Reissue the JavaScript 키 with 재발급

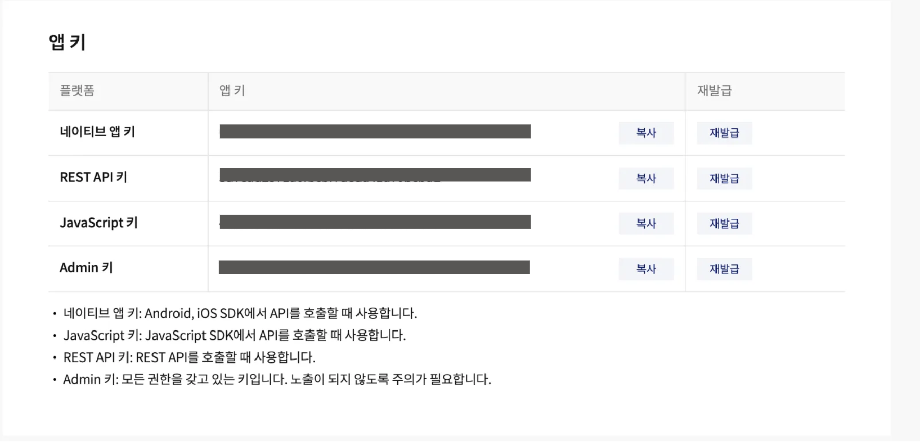724,224
